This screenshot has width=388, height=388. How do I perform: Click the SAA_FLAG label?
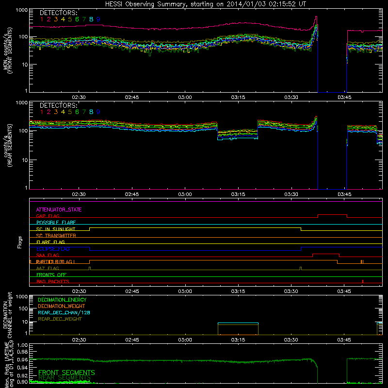pos(48,255)
